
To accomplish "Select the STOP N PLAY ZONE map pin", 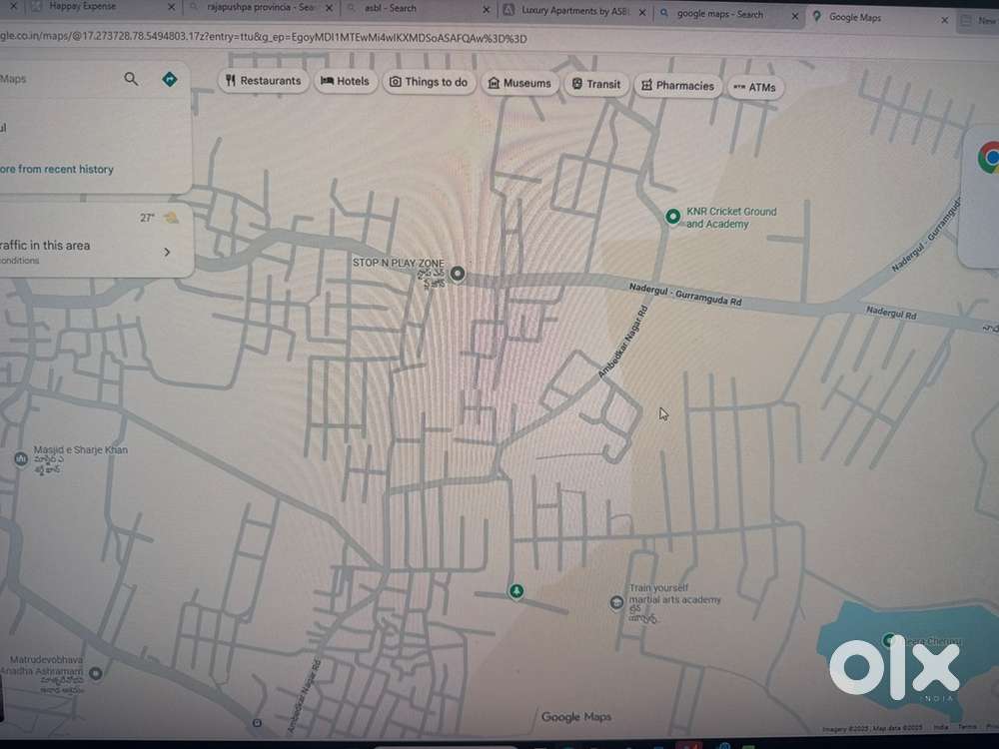I will click(458, 273).
